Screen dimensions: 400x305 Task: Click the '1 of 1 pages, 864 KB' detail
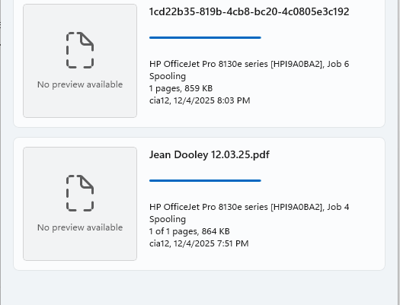[x=190, y=231]
